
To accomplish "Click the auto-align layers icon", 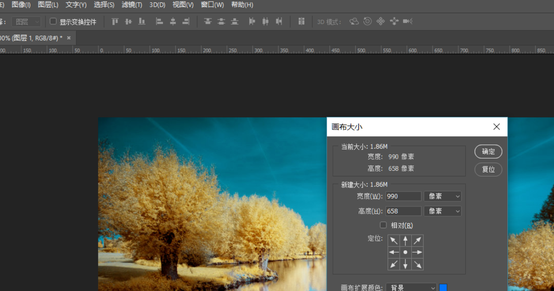I will [301, 22].
